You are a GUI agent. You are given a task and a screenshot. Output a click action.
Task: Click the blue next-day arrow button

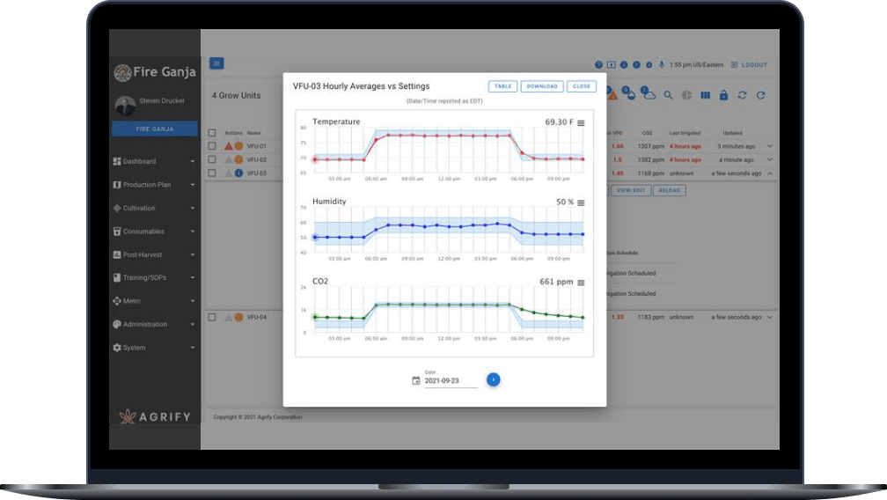494,379
